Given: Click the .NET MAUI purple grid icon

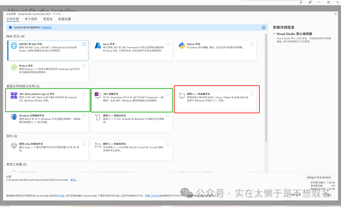Looking at the screenshot, I should pyautogui.click(x=14, y=95).
